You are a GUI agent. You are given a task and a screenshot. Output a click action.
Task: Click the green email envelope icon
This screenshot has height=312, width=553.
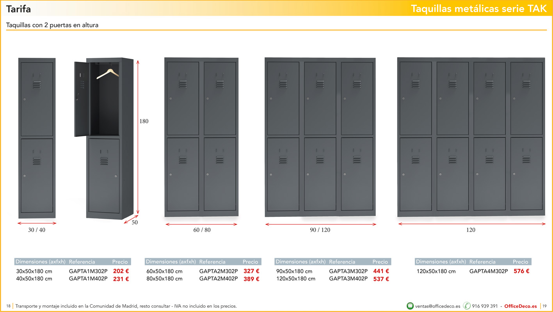(410, 306)
